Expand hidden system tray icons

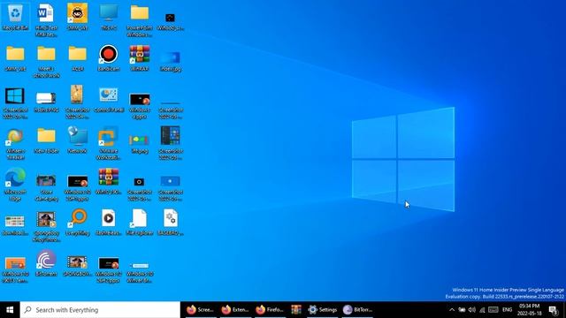452,310
